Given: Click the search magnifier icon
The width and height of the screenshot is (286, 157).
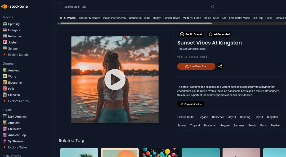Looking at the screenshot, I should [x=213, y=7].
